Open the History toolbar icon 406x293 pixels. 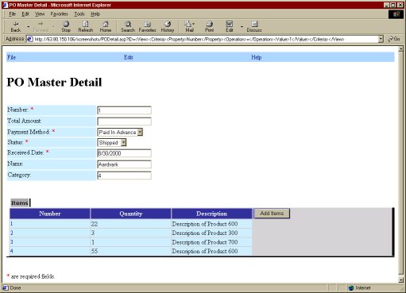click(168, 26)
